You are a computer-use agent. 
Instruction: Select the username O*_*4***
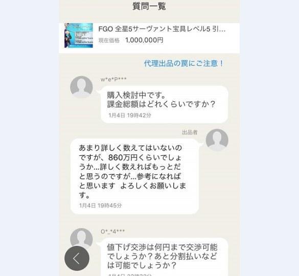click(x=112, y=232)
